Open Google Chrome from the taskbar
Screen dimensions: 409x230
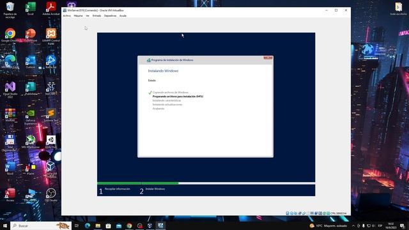(x=129, y=226)
